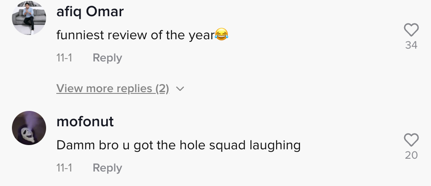Screen dimensions: 431x186
Task: Open afiq Omar's profile picture
Action: click(x=29, y=18)
